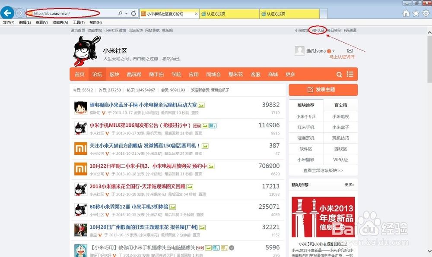Click page scrollbar down arrow
Viewport: 432px width, 257px height.
click(x=429, y=251)
